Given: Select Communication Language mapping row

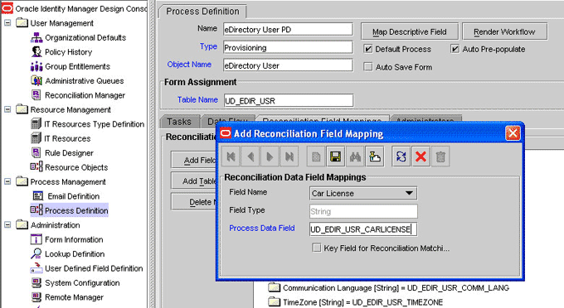Looking at the screenshot, I should click(x=389, y=287).
